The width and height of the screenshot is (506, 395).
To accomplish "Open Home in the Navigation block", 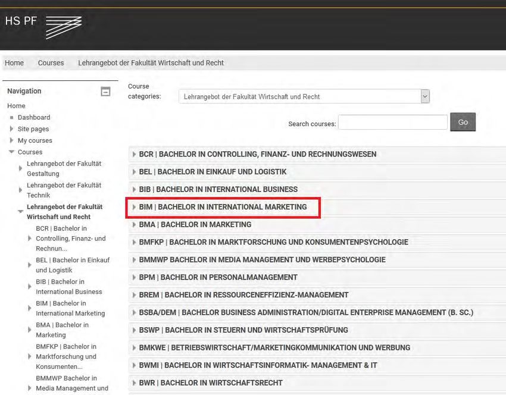I will click(x=16, y=106).
